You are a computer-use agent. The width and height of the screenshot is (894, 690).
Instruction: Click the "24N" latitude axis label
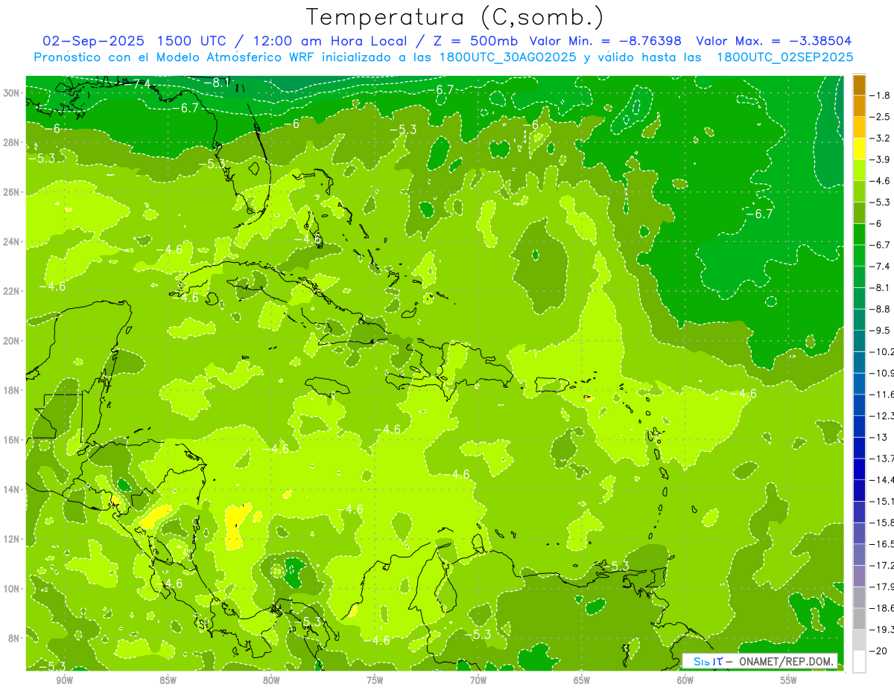click(12, 241)
